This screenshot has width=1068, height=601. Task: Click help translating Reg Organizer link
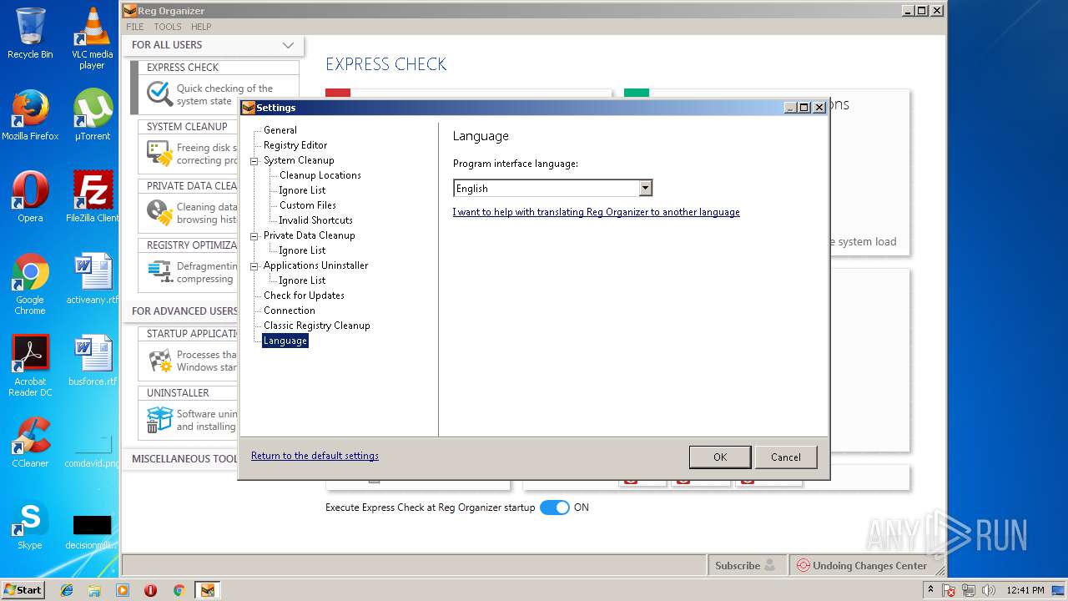(597, 212)
